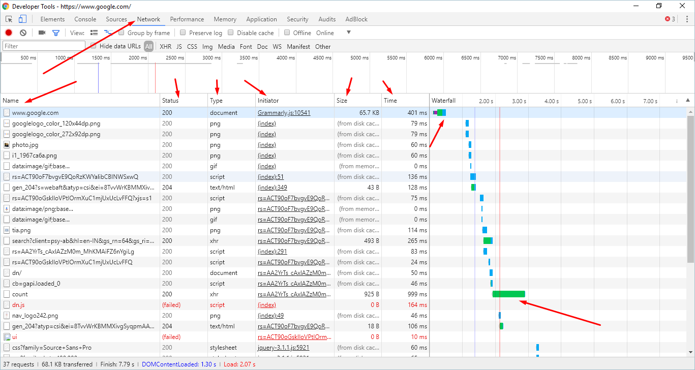This screenshot has height=370, width=695.
Task: Sort requests by the Size column
Action: 342,101
